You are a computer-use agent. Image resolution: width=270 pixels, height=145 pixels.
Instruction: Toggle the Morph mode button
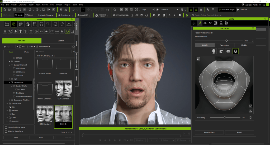29,15
